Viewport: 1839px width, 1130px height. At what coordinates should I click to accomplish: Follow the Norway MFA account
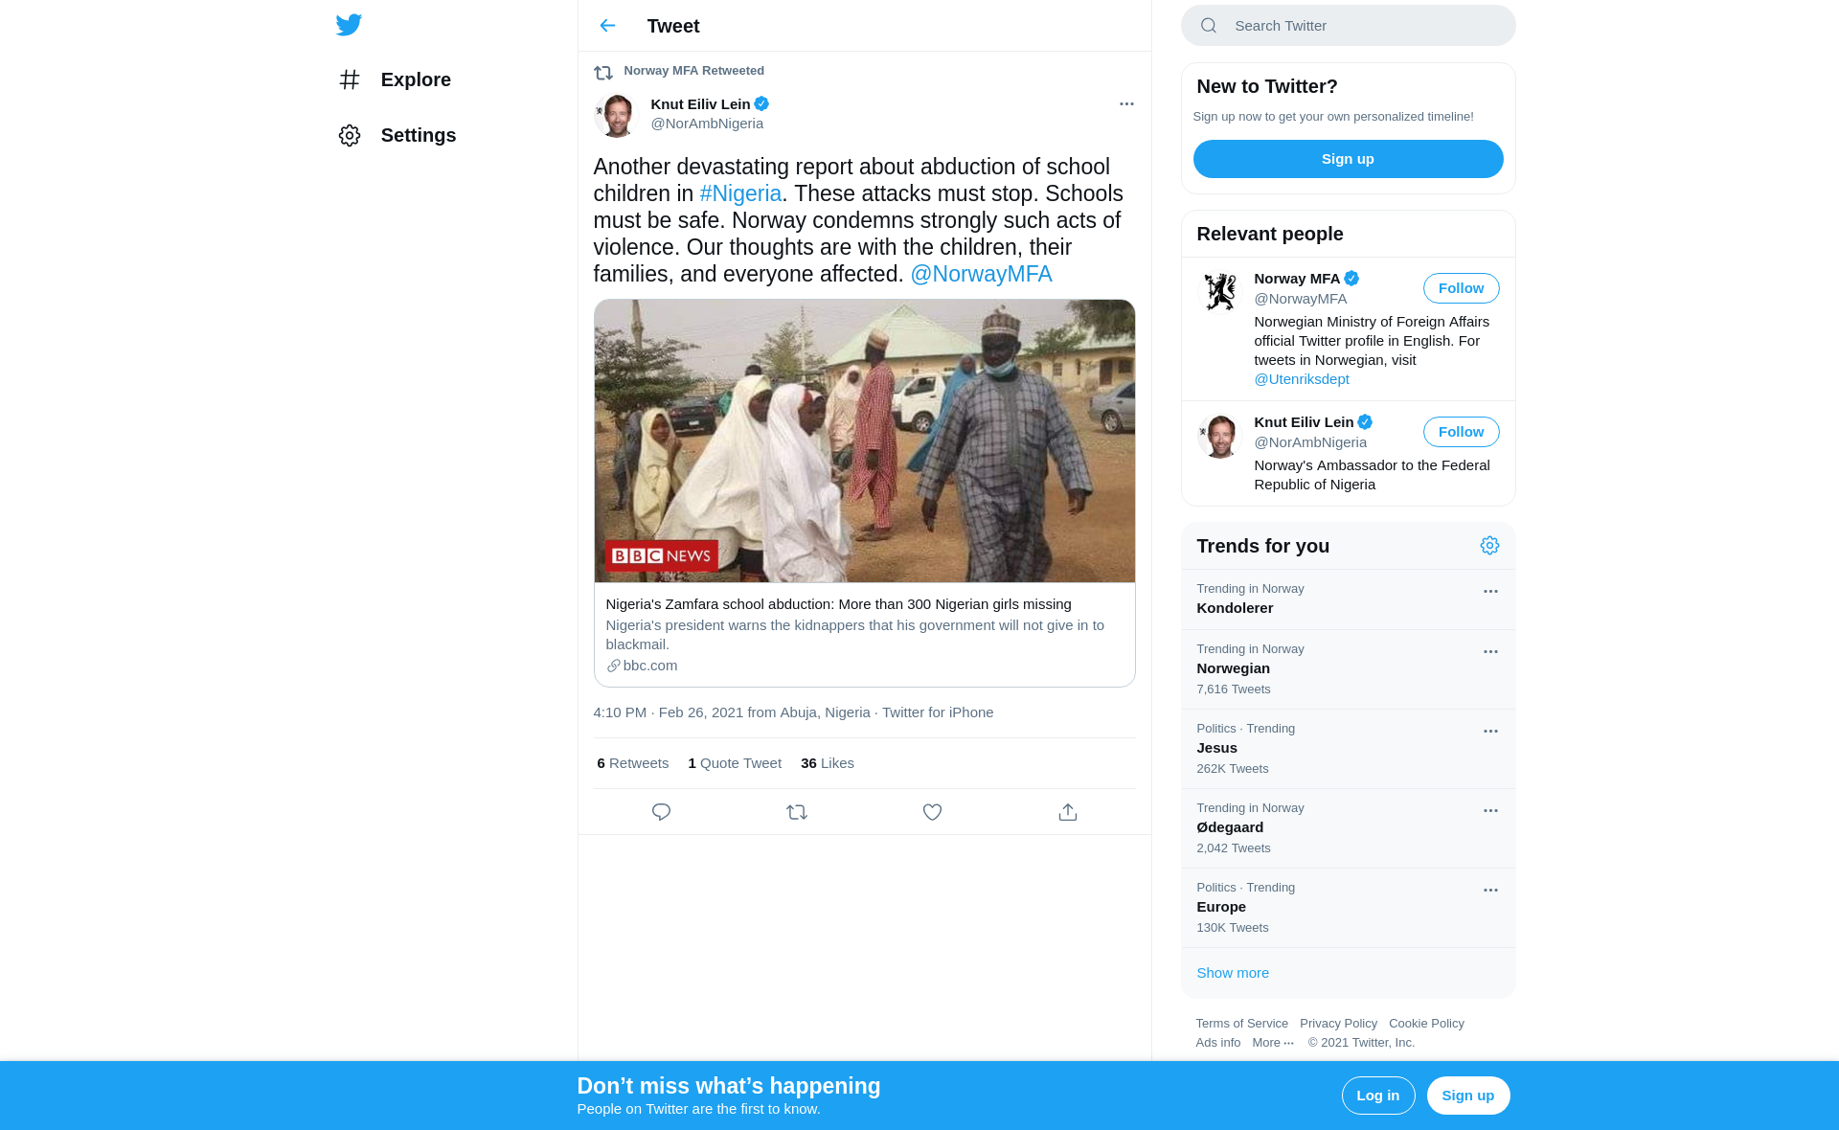coord(1461,288)
